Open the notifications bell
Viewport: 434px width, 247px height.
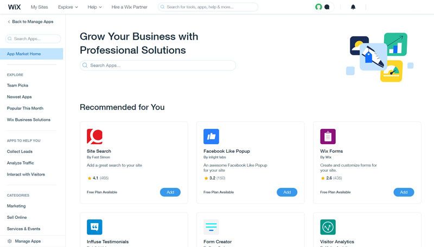tap(353, 7)
